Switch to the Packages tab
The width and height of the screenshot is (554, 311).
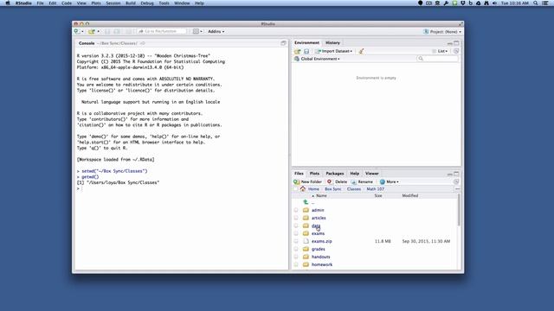(335, 174)
